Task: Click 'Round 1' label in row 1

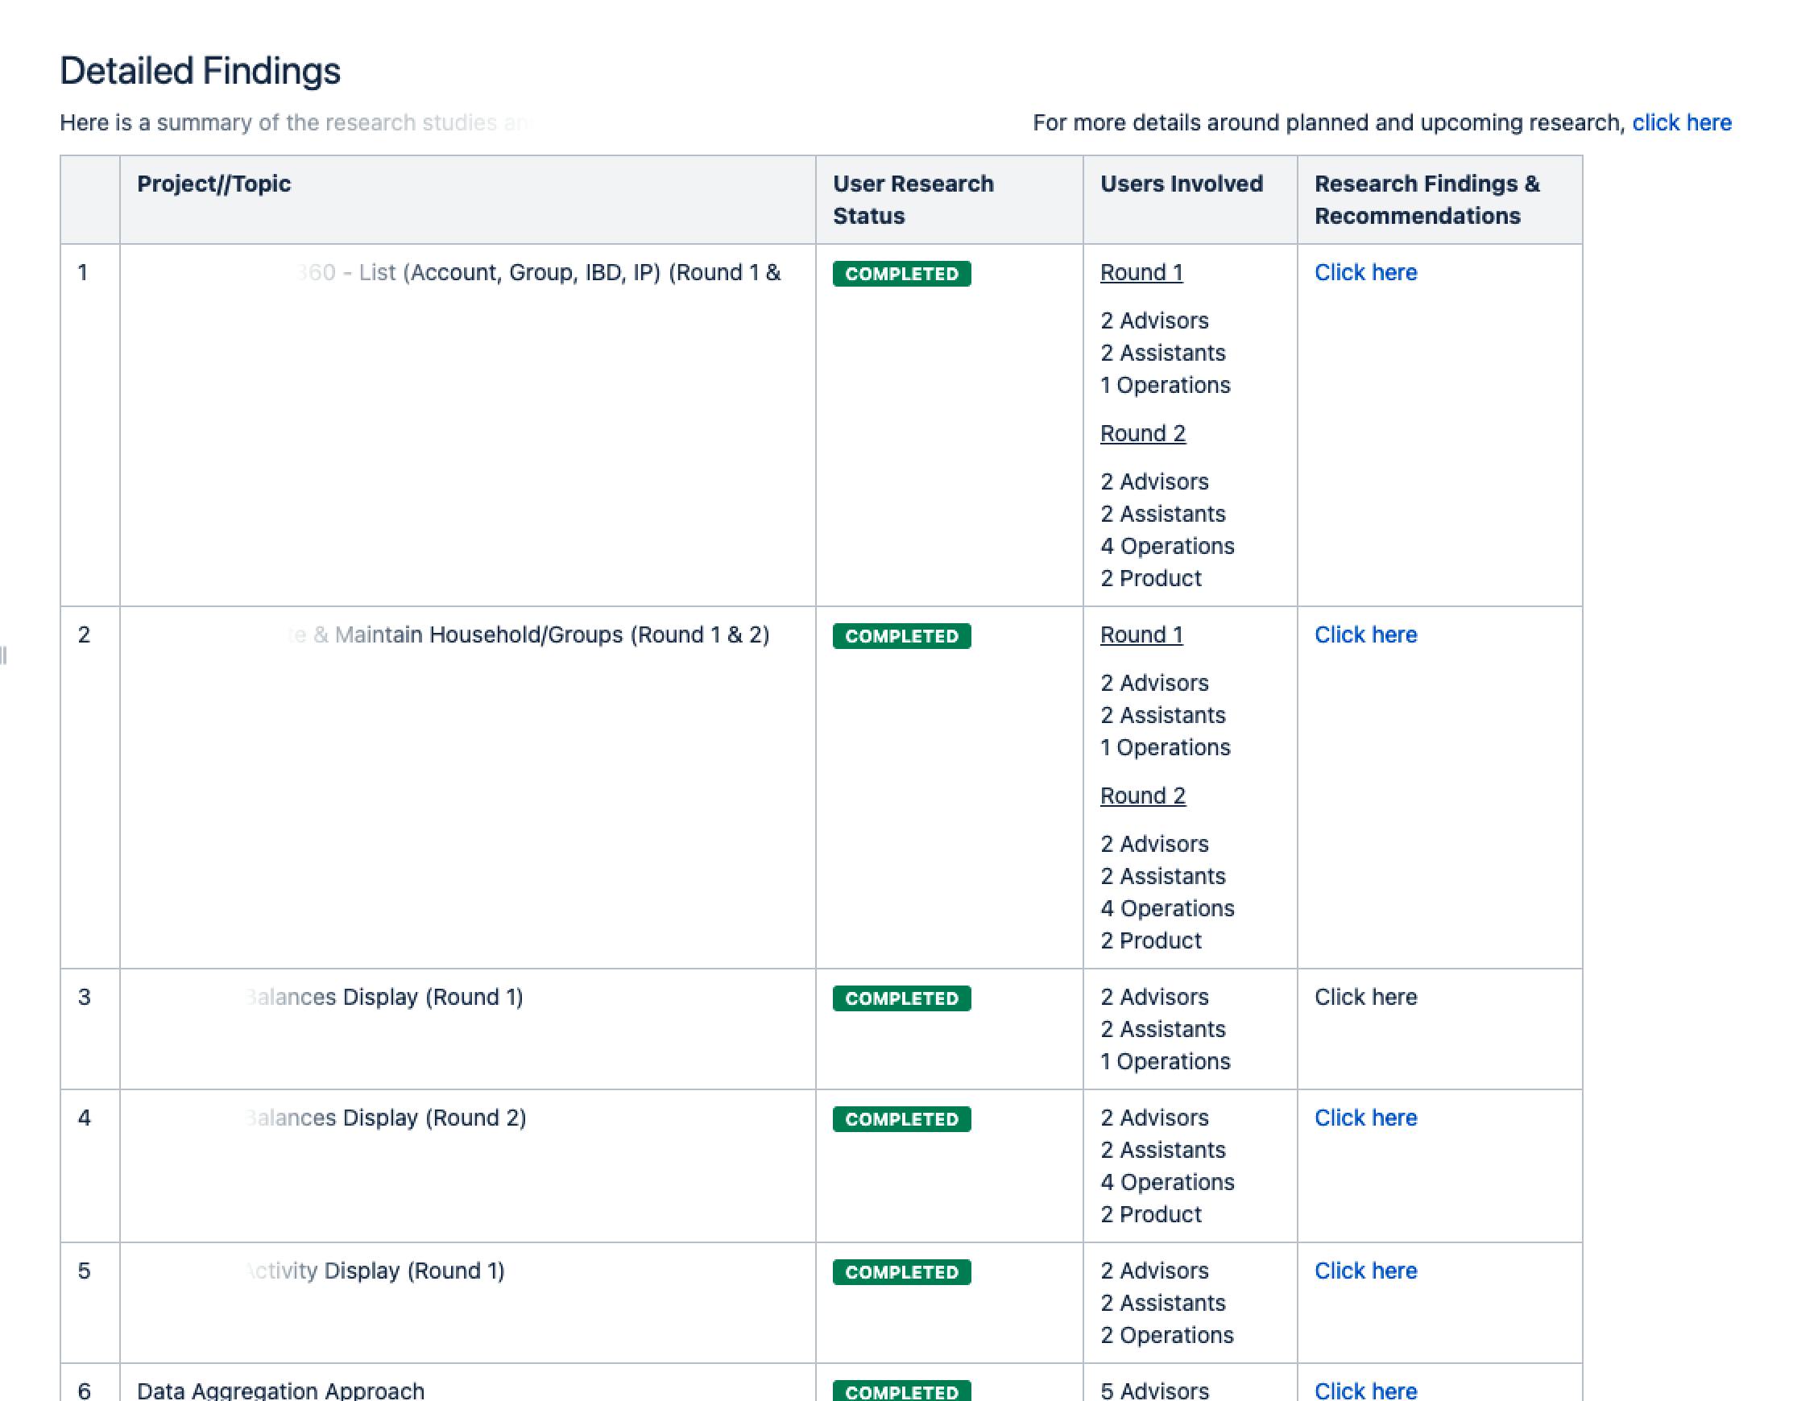Action: 1141,272
